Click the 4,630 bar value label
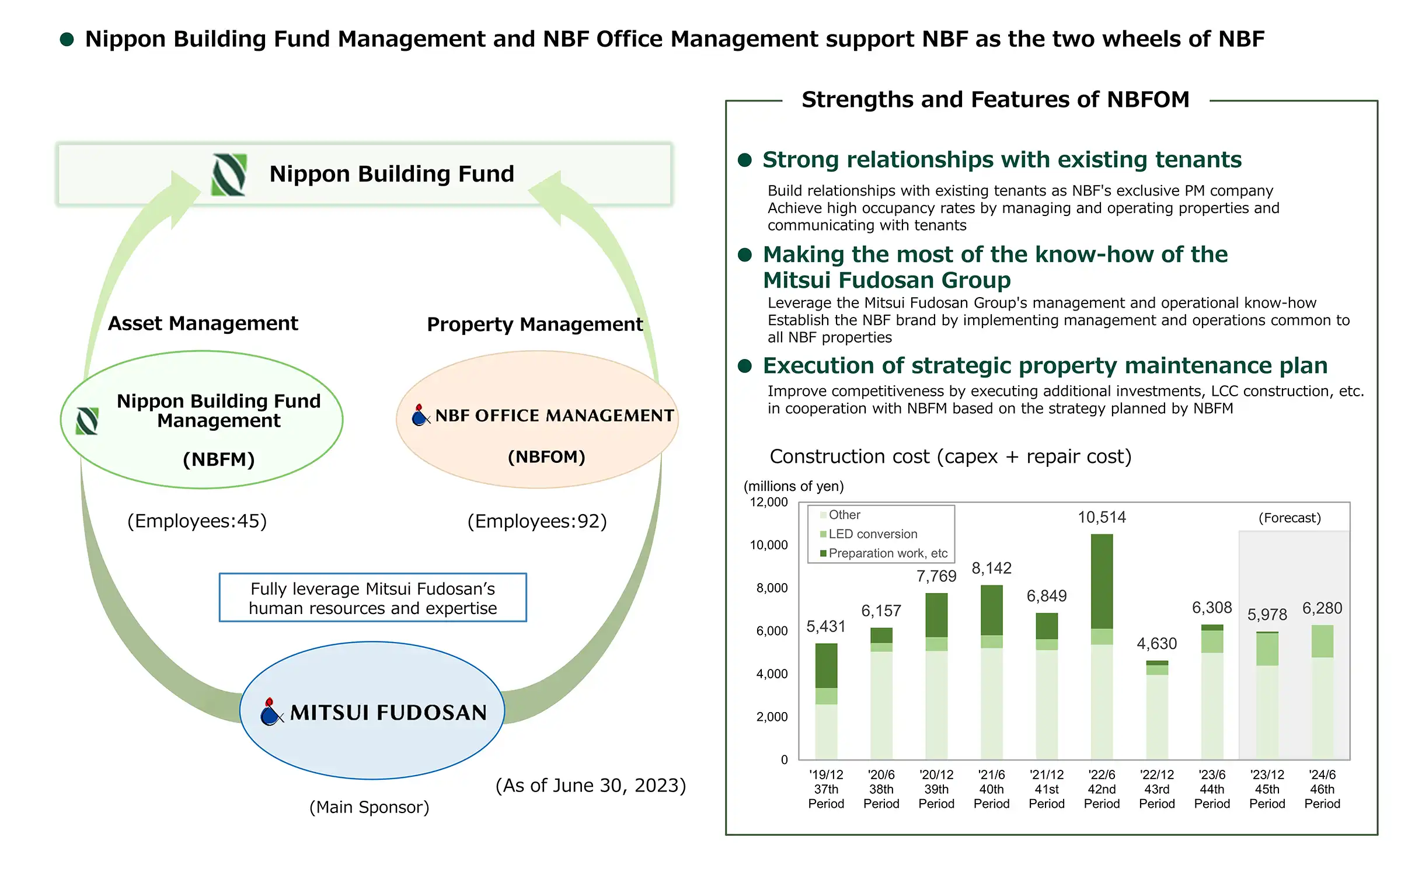Viewport: 1401px width, 872px height. click(1157, 644)
